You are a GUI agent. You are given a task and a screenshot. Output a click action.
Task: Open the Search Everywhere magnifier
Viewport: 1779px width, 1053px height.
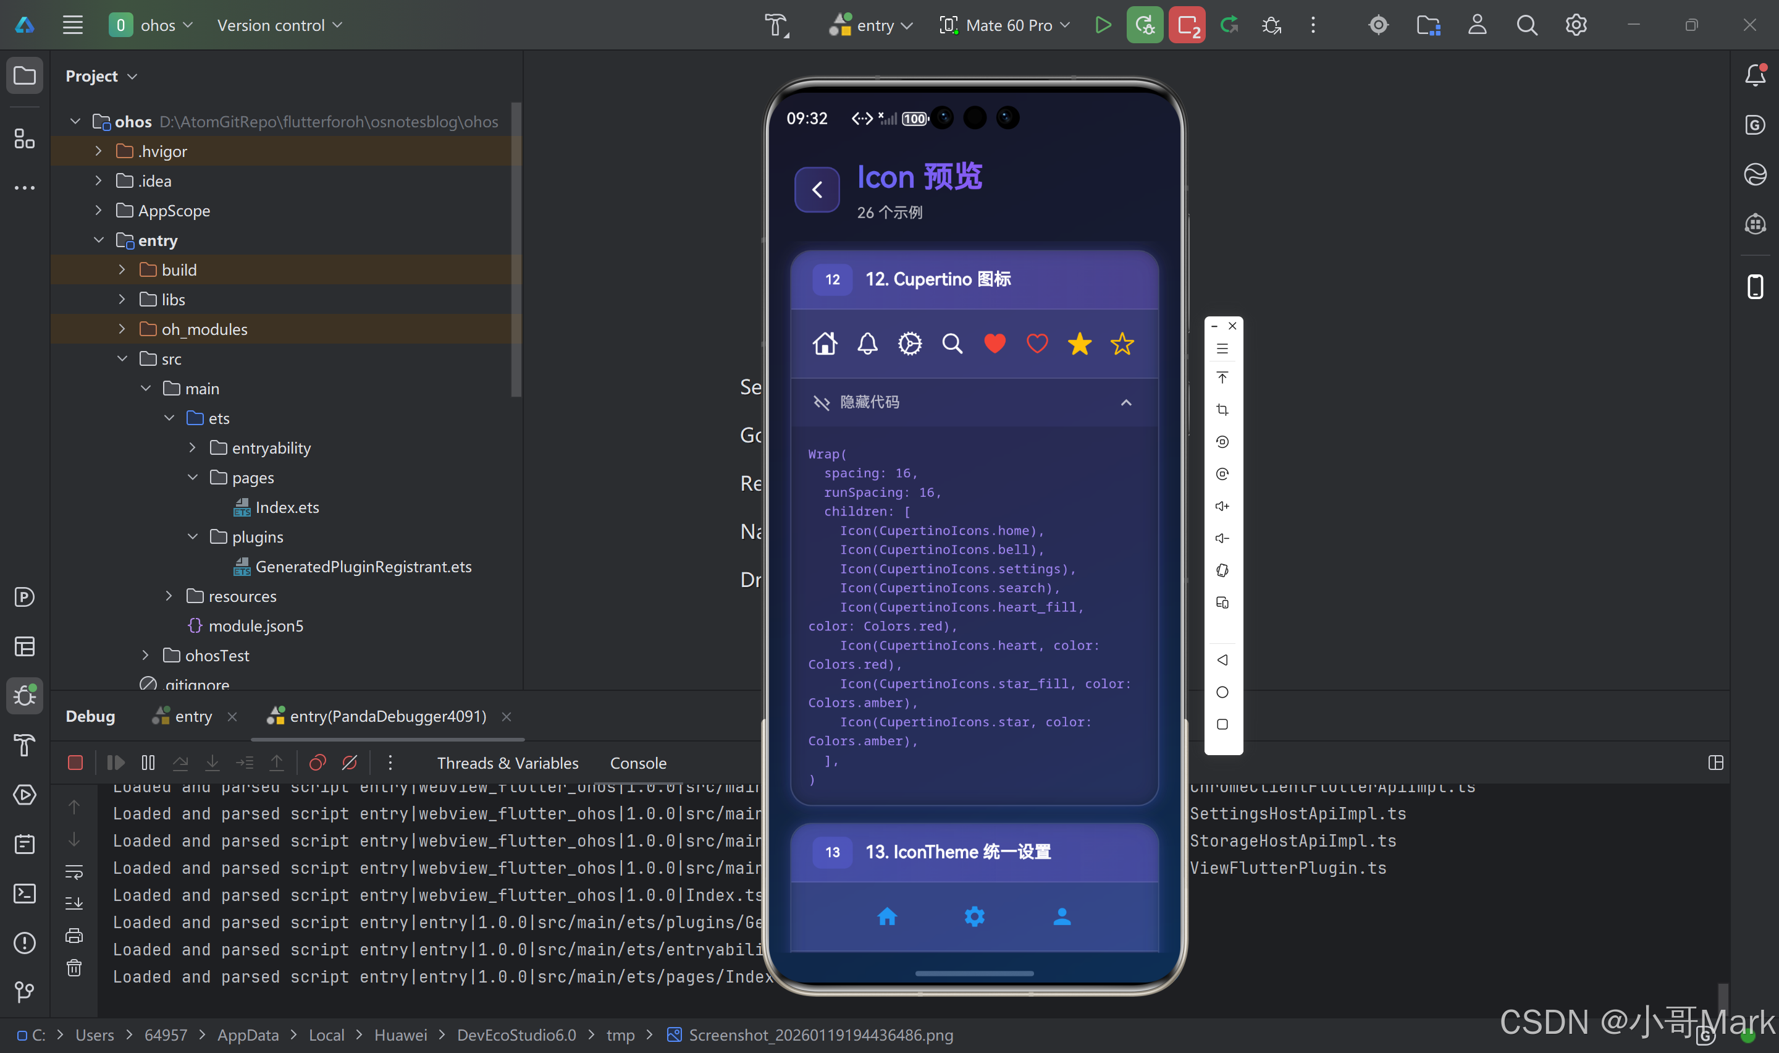coord(1526,25)
